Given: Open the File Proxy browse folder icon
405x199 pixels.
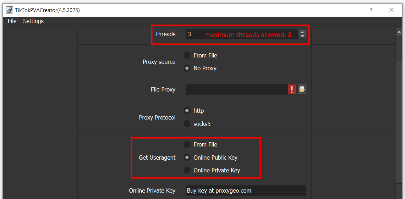Looking at the screenshot, I should click(x=302, y=89).
